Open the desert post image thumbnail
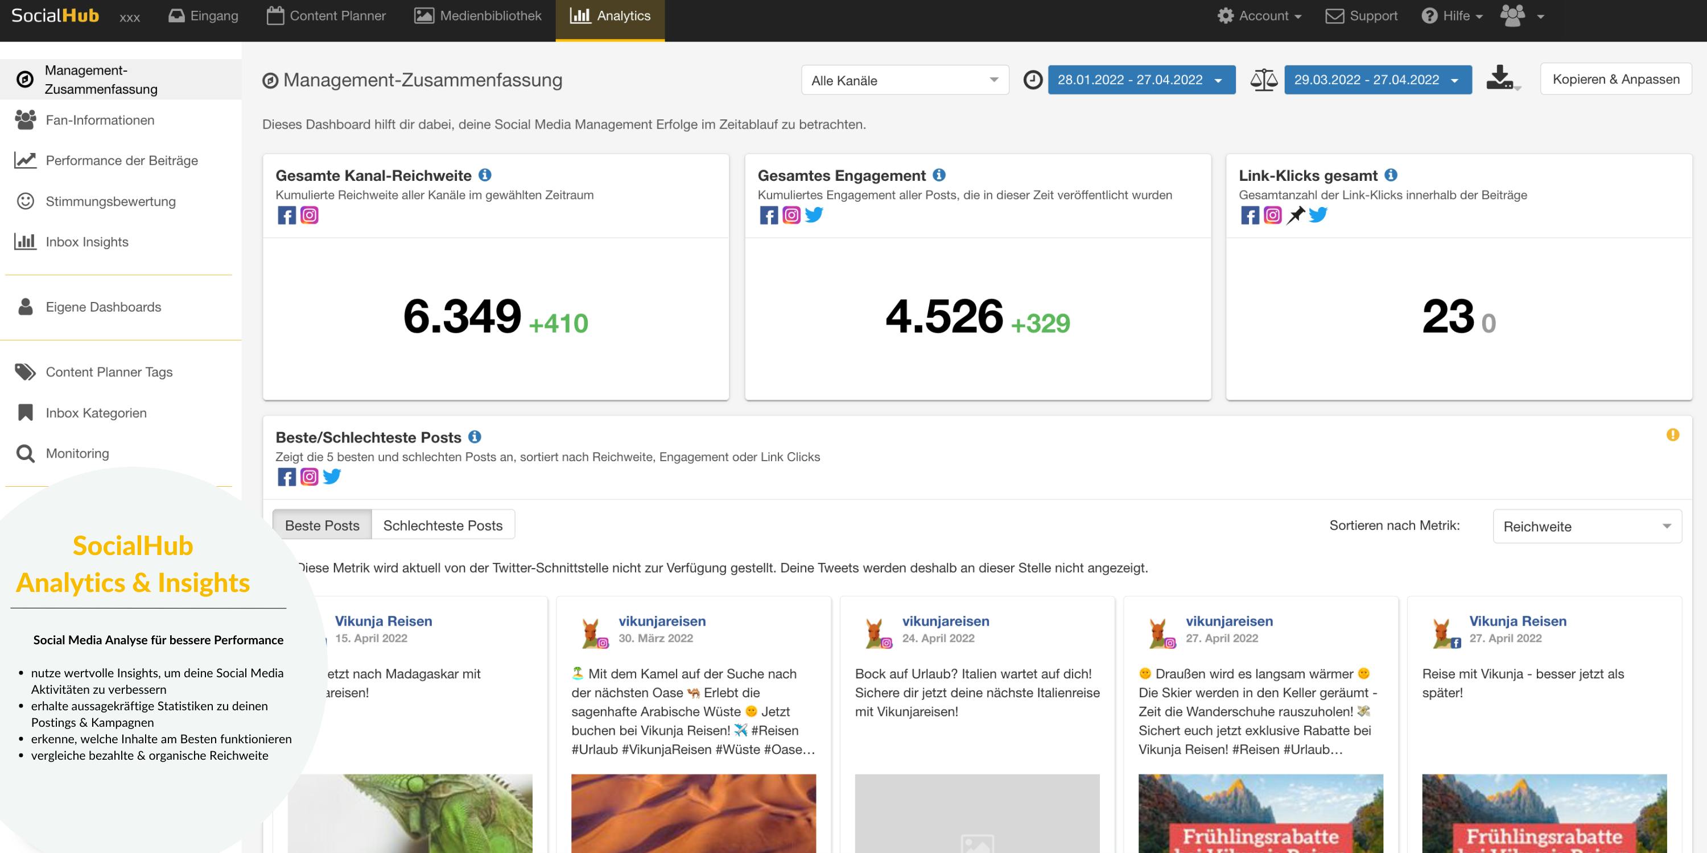This screenshot has height=853, width=1707. point(693,813)
